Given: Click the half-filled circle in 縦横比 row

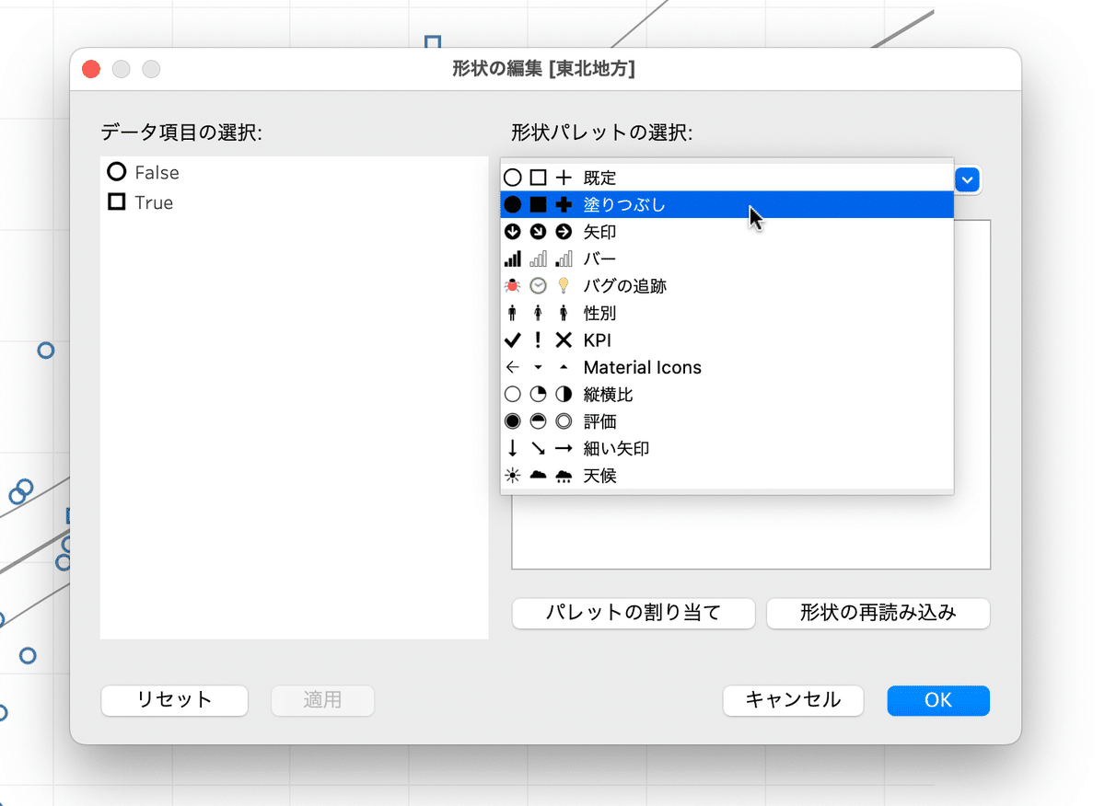Looking at the screenshot, I should 564,395.
